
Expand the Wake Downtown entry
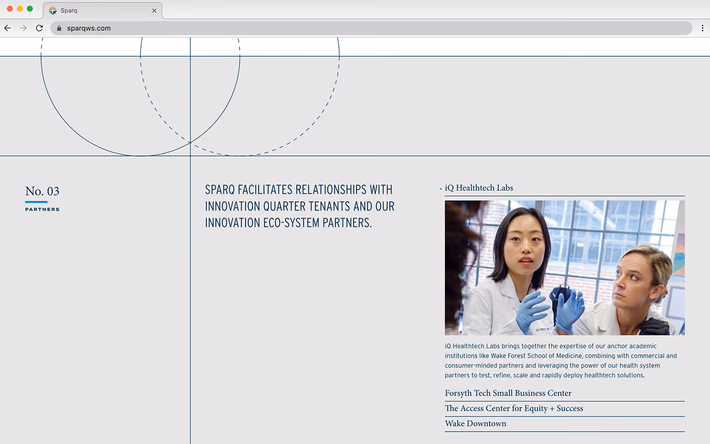565,424
